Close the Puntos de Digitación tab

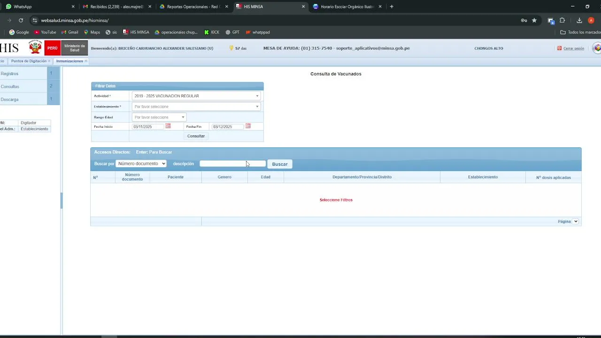[49, 61]
